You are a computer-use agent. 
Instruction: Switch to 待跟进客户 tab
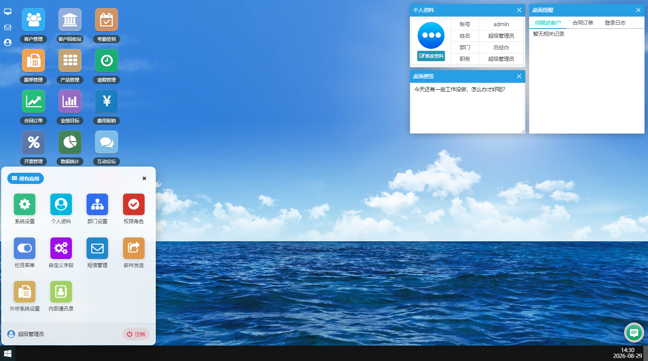coord(548,23)
